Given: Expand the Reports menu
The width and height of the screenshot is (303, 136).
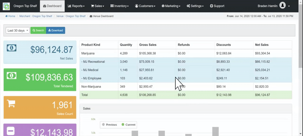Looking at the screenshot, I should click(x=76, y=6).
